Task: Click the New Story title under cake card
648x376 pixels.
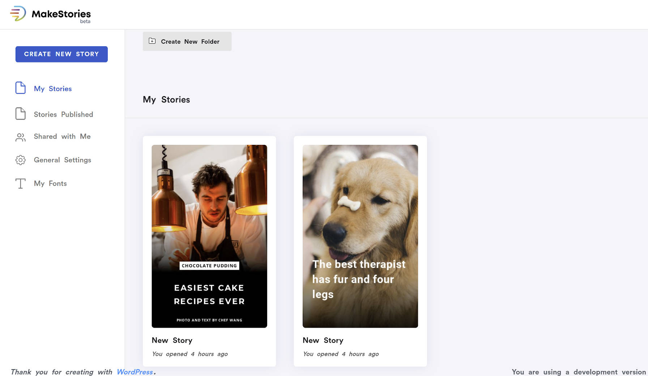Action: 172,340
